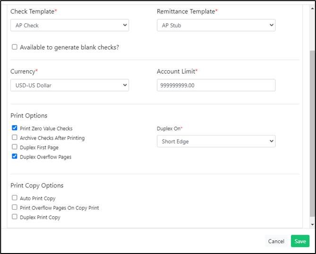Screen dimensions: 316x254
Task: Tick the Duplex First Page checkbox
Action: [x=15, y=147]
